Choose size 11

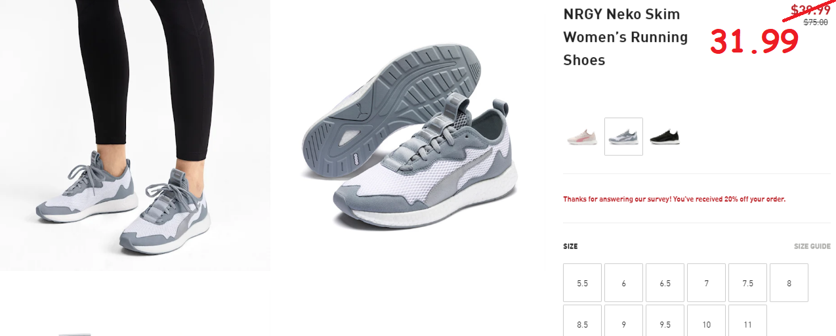(x=747, y=321)
